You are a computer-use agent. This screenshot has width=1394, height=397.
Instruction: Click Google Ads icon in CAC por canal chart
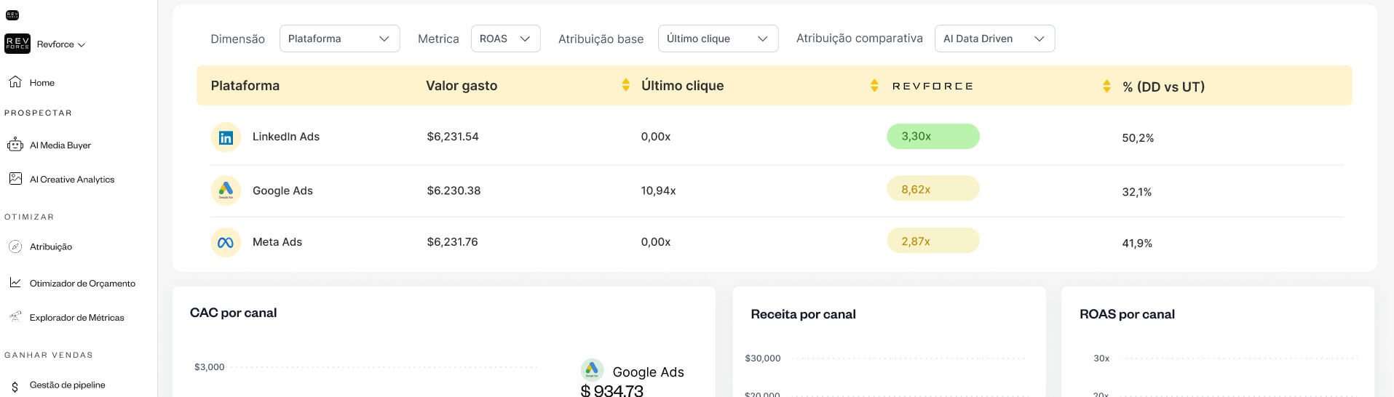(592, 370)
